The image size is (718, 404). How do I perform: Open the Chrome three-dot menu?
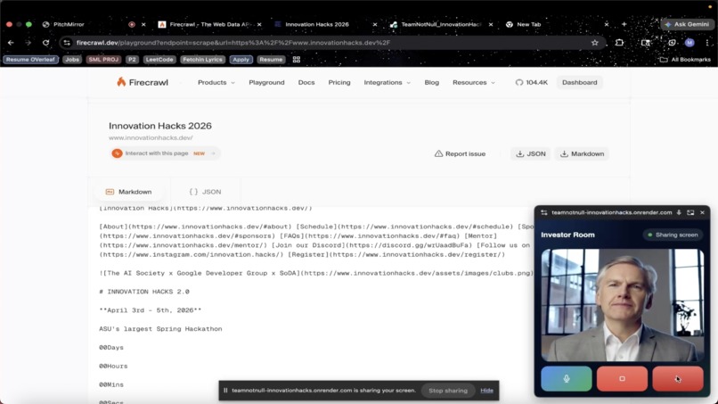pyautogui.click(x=707, y=43)
